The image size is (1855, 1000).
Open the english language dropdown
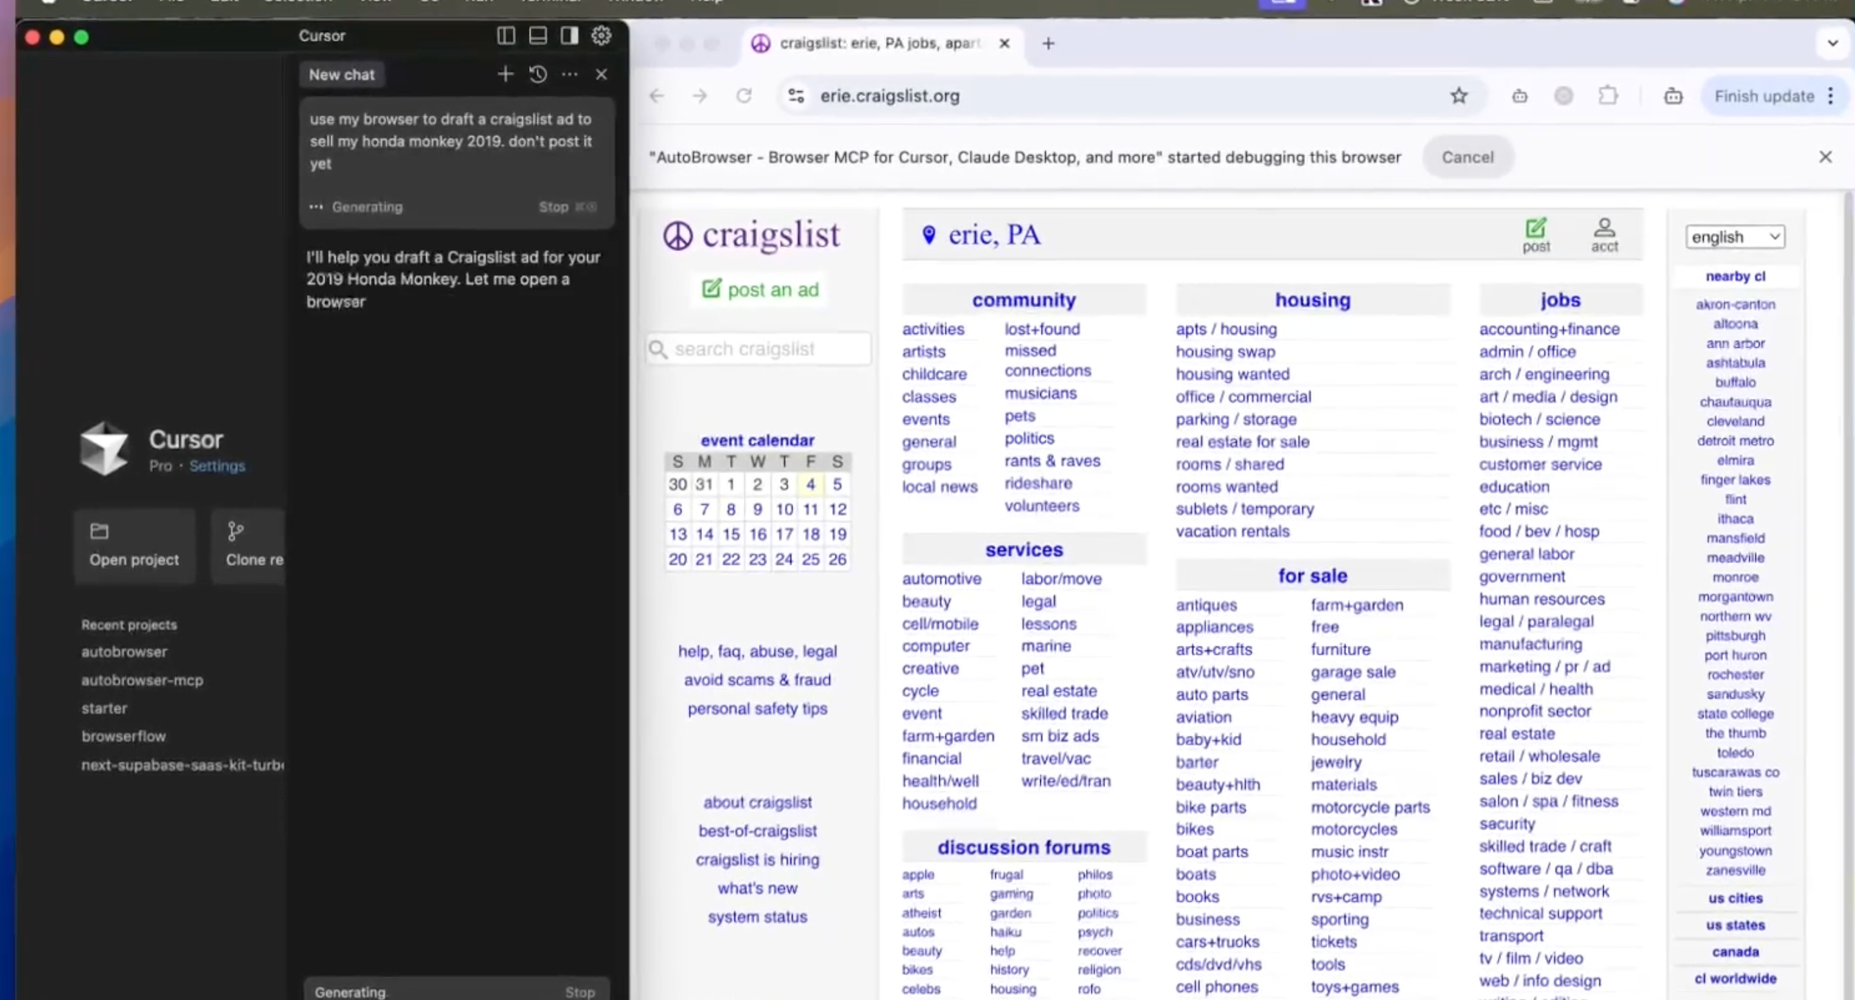1735,237
